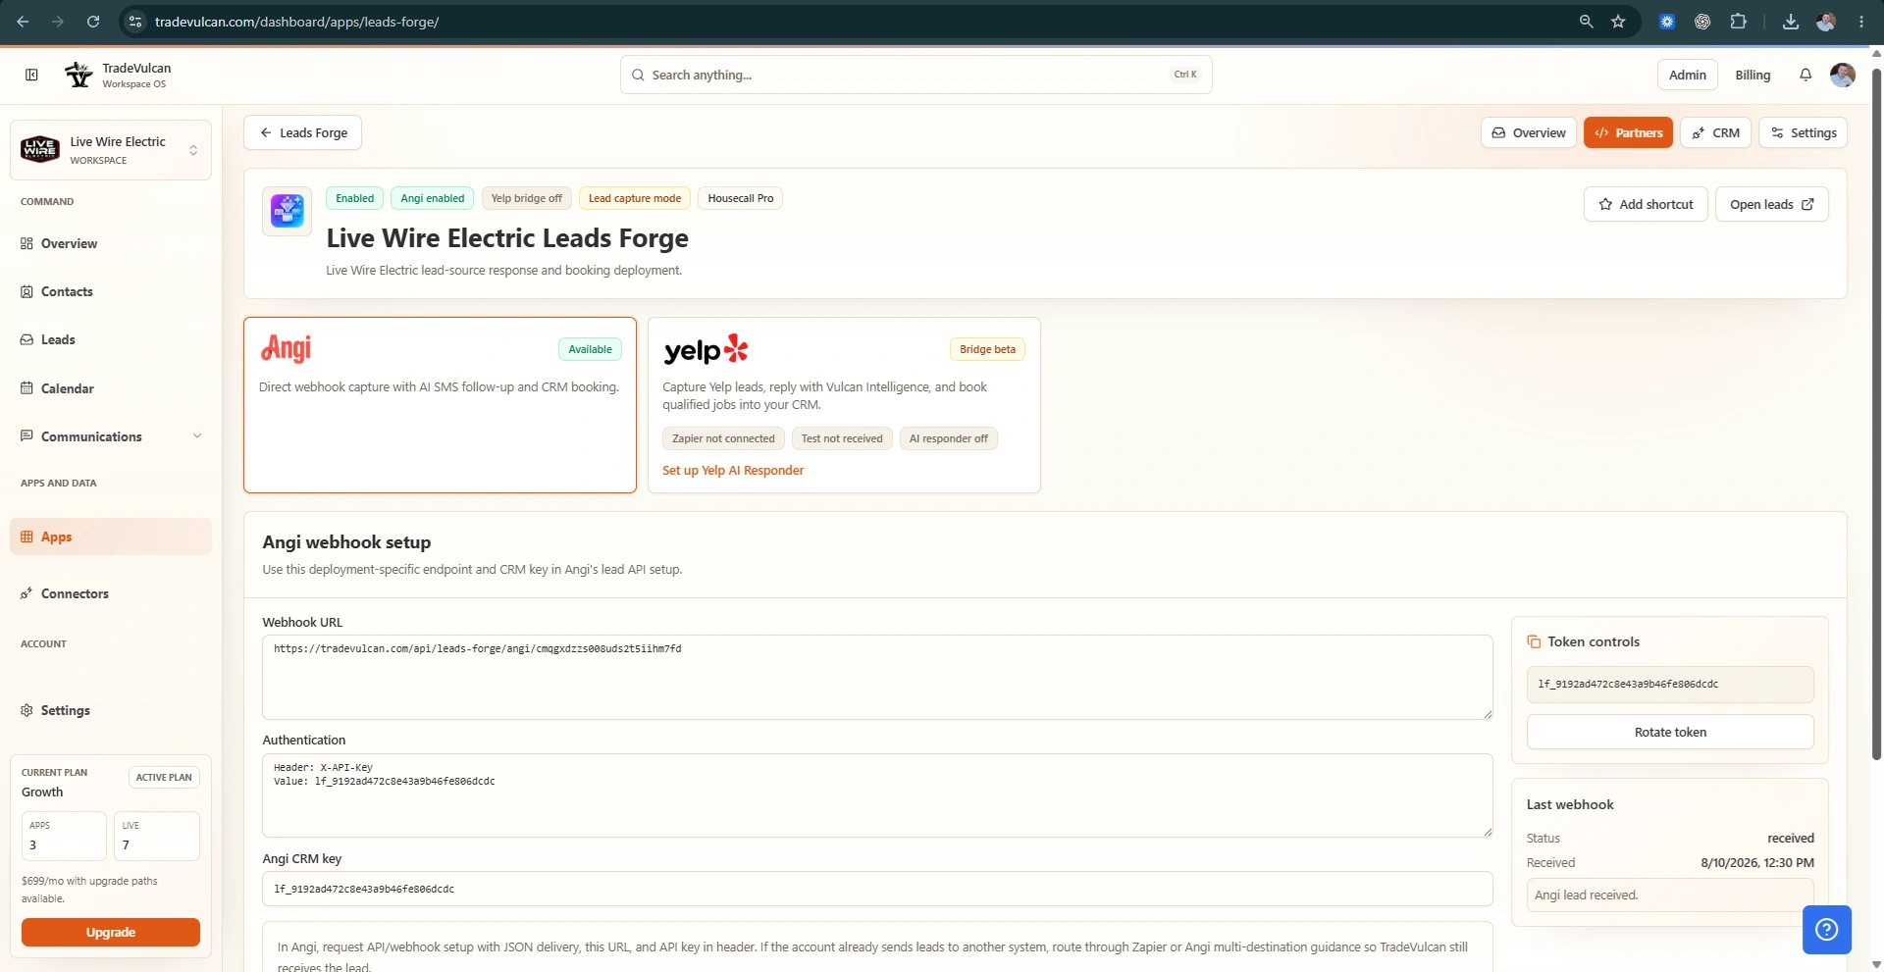Click the Live Wire Electric workspace logo
The width and height of the screenshot is (1884, 972).
[x=40, y=149]
